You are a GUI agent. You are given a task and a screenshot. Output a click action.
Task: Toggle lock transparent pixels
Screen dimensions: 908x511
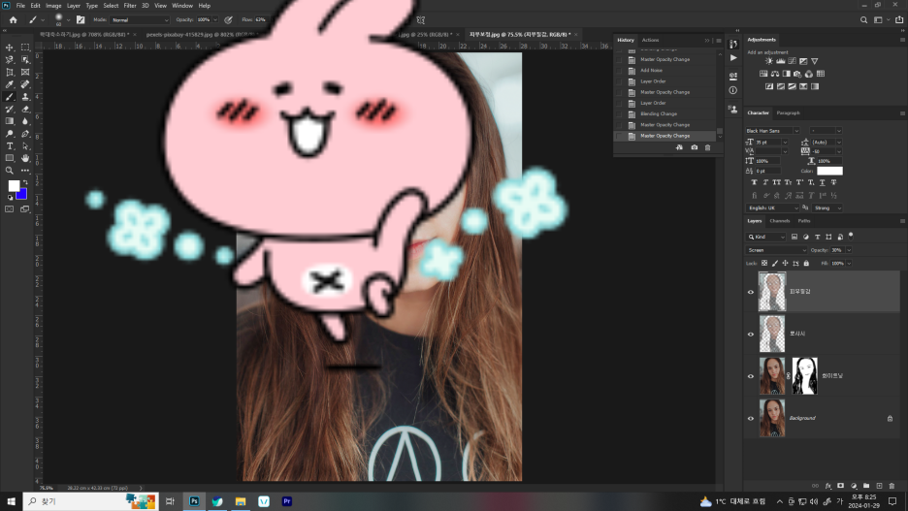tap(764, 264)
